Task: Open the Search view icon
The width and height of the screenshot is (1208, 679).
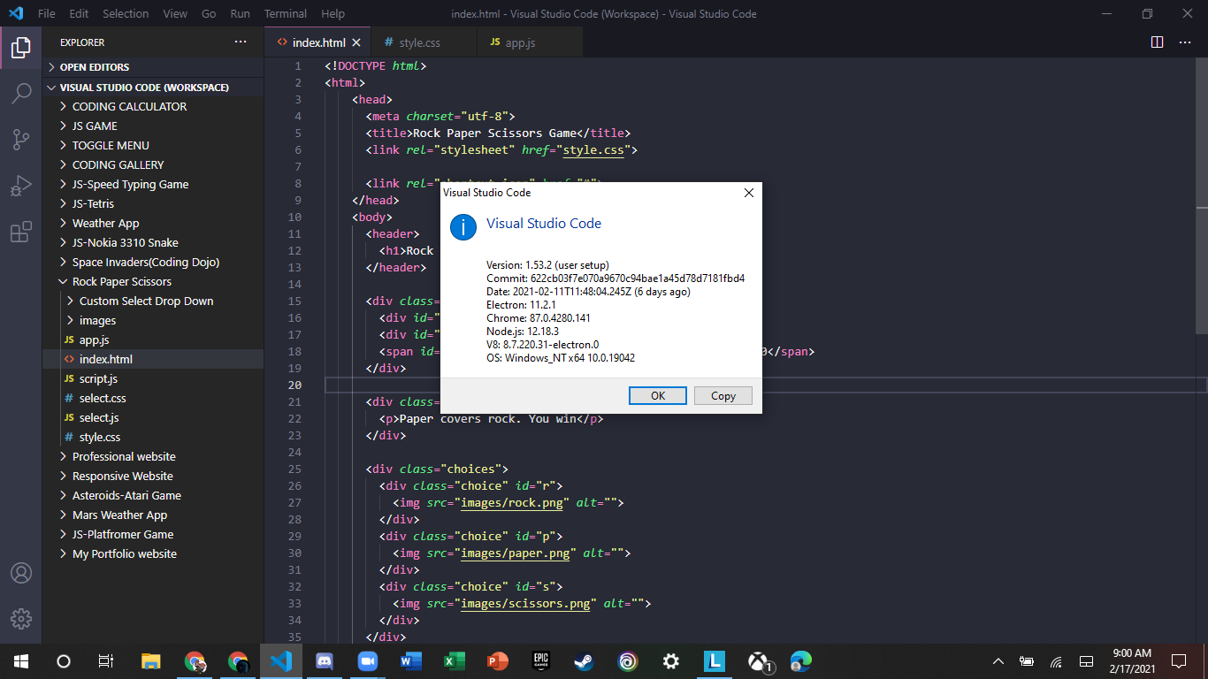Action: coord(21,93)
